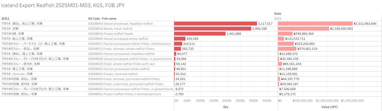Select the 03048951-Frozen redfish fillets in skinned portions label
Image resolution: width=382 pixels, height=111 pixels.
click(x=124, y=94)
